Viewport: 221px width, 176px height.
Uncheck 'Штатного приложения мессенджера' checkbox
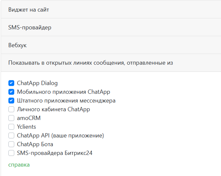pyautogui.click(x=11, y=101)
